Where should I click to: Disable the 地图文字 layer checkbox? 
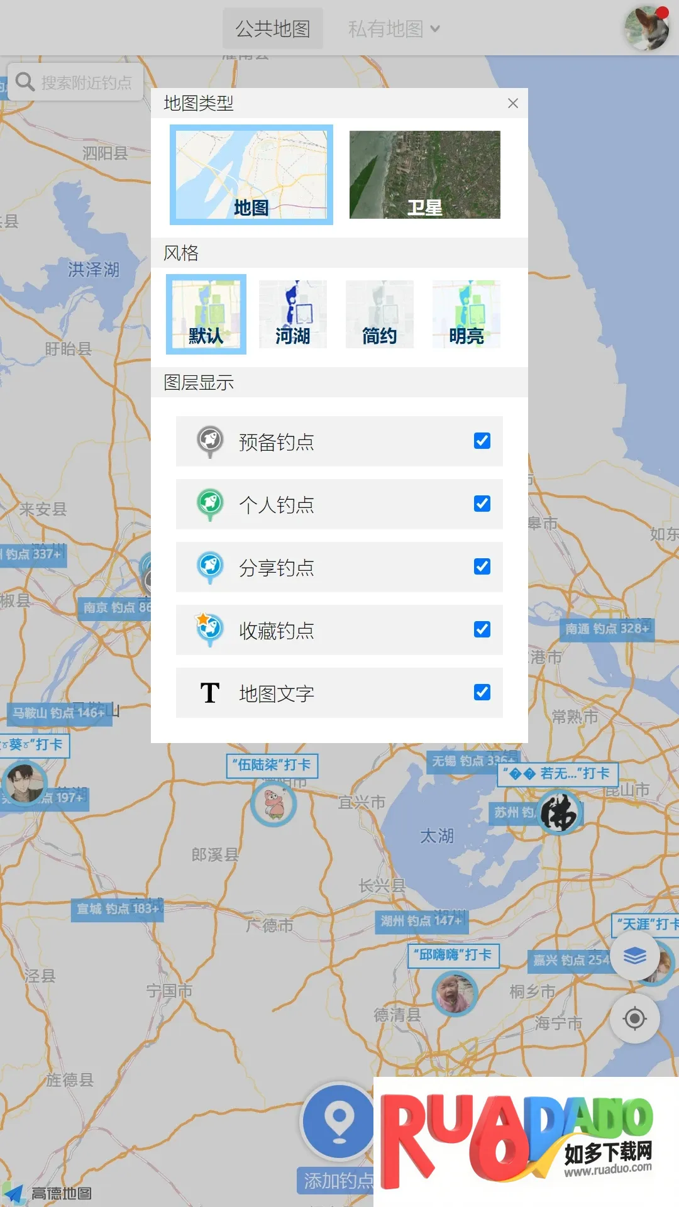(x=482, y=693)
